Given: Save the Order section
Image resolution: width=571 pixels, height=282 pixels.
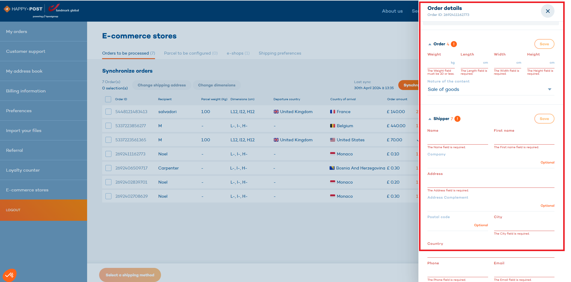Looking at the screenshot, I should click(544, 44).
